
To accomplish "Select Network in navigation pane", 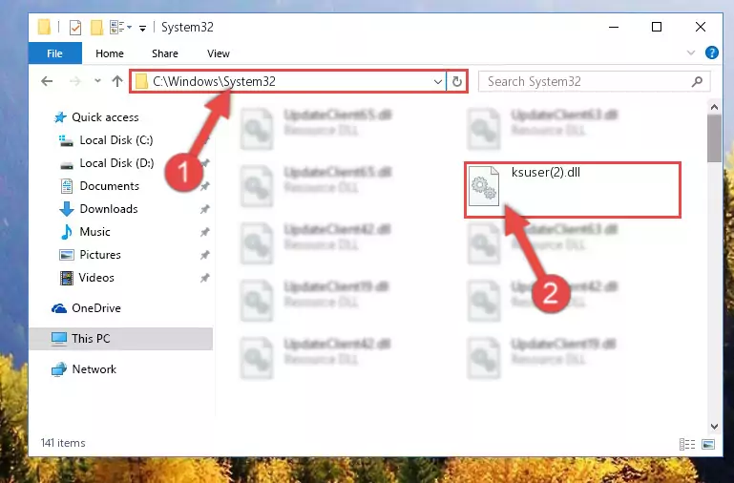I will tap(94, 369).
